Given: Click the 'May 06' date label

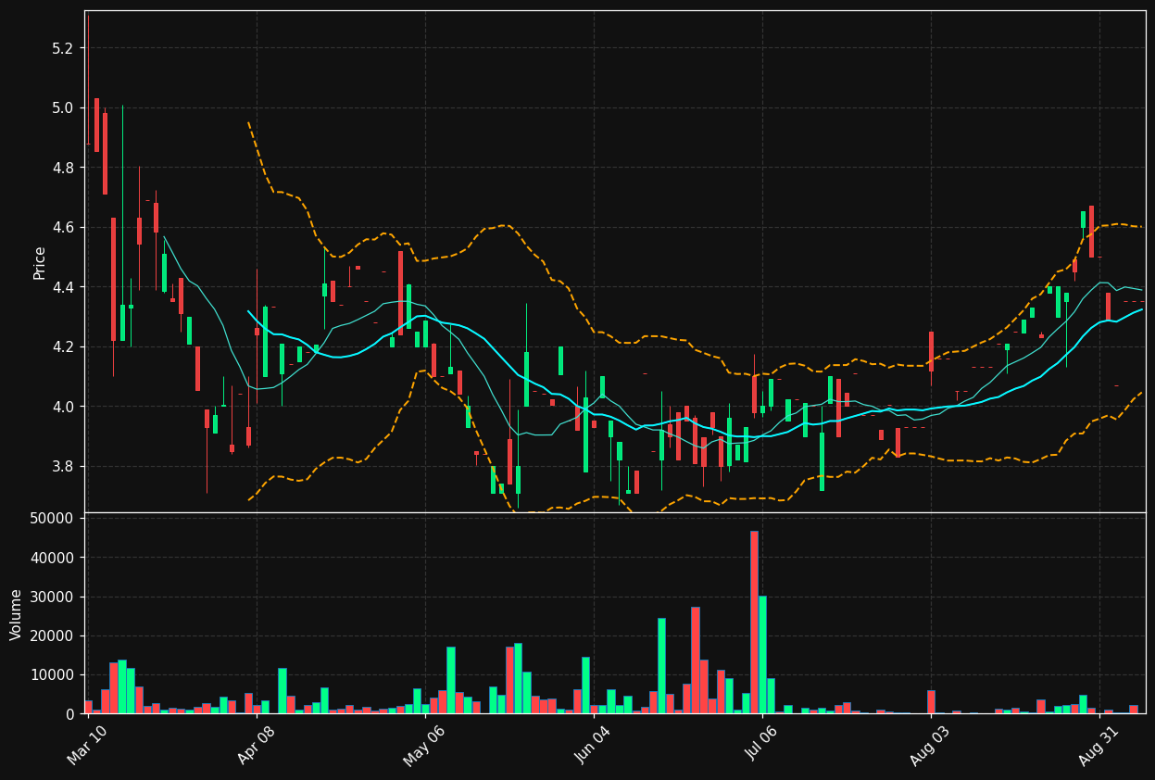Looking at the screenshot, I should 424,745.
